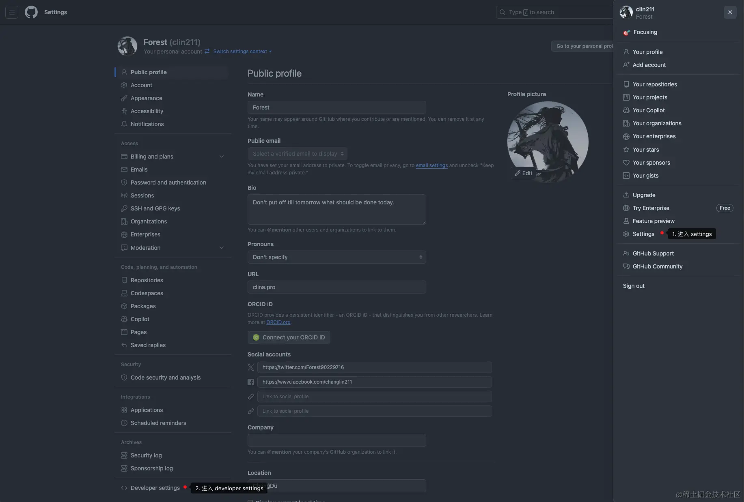Screen dimensions: 744x502
Task: Click the Appearance paintbrush icon
Action: [x=124, y=98]
